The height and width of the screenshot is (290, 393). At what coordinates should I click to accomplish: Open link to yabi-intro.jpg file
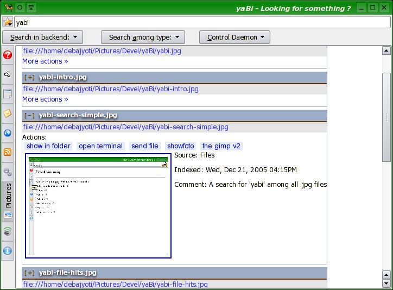coord(111,89)
